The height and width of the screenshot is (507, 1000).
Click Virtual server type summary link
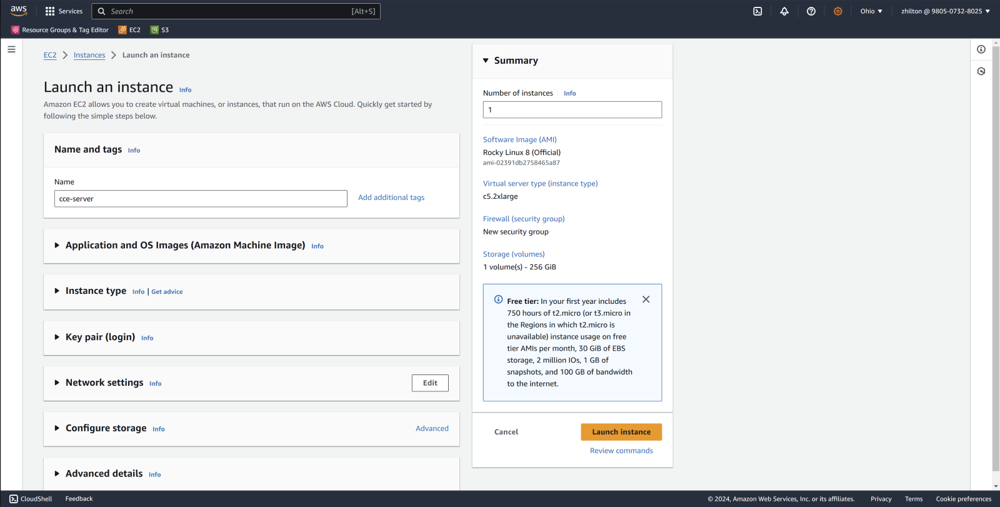[x=541, y=184]
